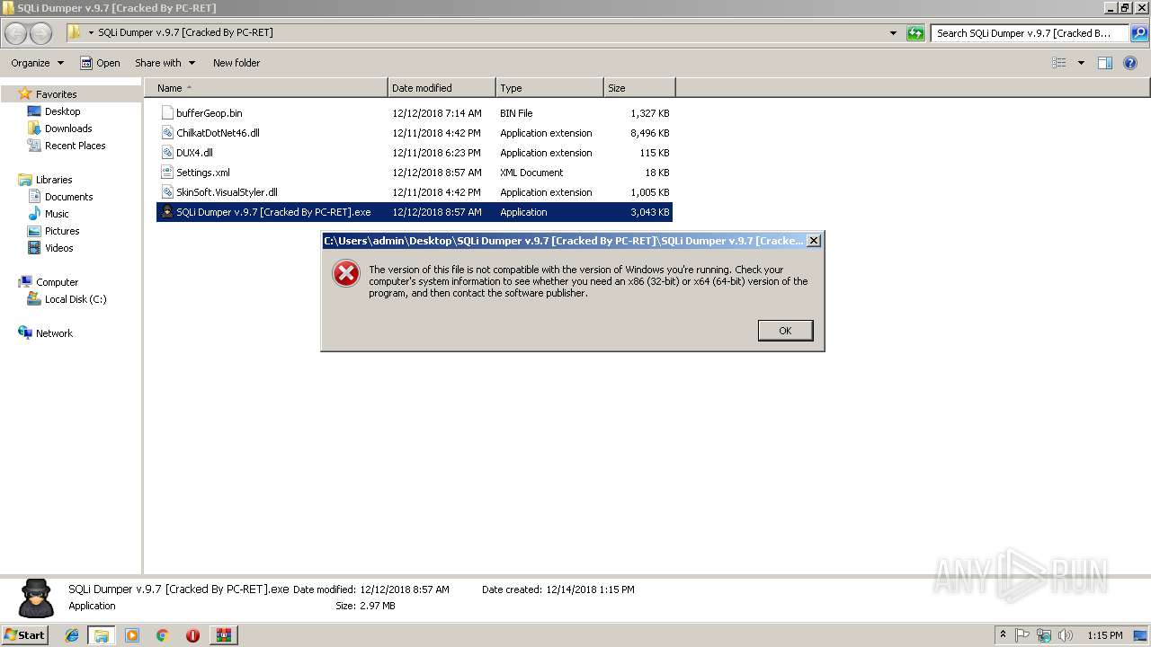Click the search input field

1031,33
